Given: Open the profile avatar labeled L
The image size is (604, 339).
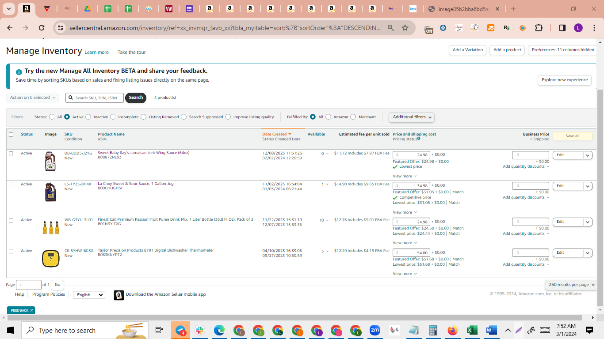Looking at the screenshot, I should [x=578, y=28].
